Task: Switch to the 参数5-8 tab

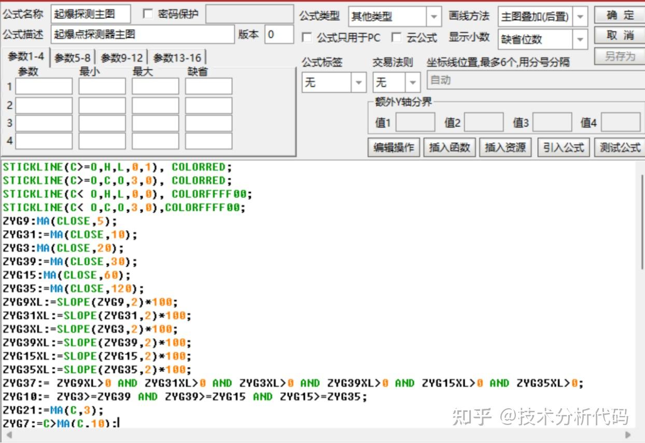Action: [x=73, y=58]
